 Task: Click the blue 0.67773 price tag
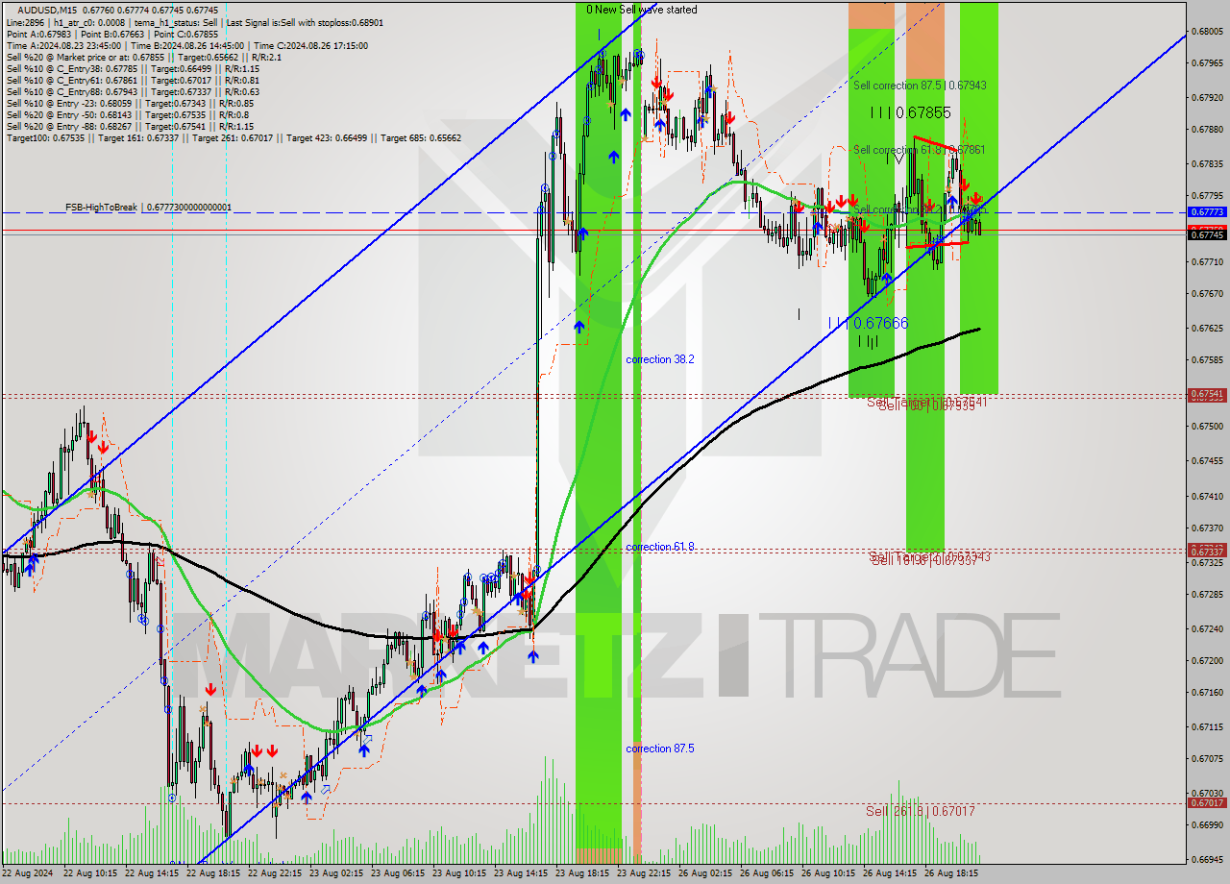point(1207,211)
